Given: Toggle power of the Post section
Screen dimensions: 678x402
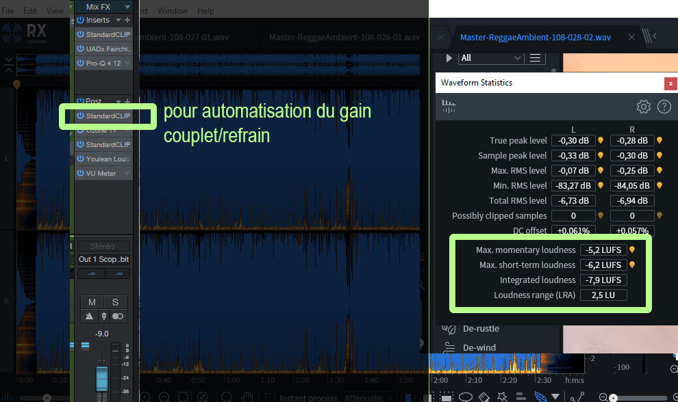Looking at the screenshot, I should [x=80, y=101].
